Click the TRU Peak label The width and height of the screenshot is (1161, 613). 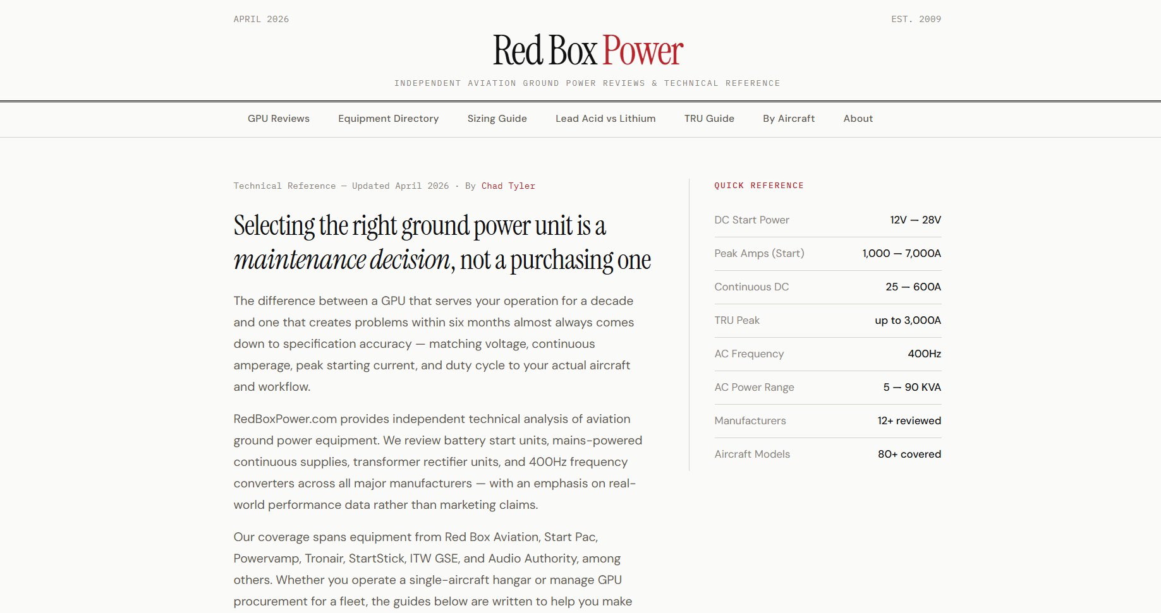tap(737, 320)
